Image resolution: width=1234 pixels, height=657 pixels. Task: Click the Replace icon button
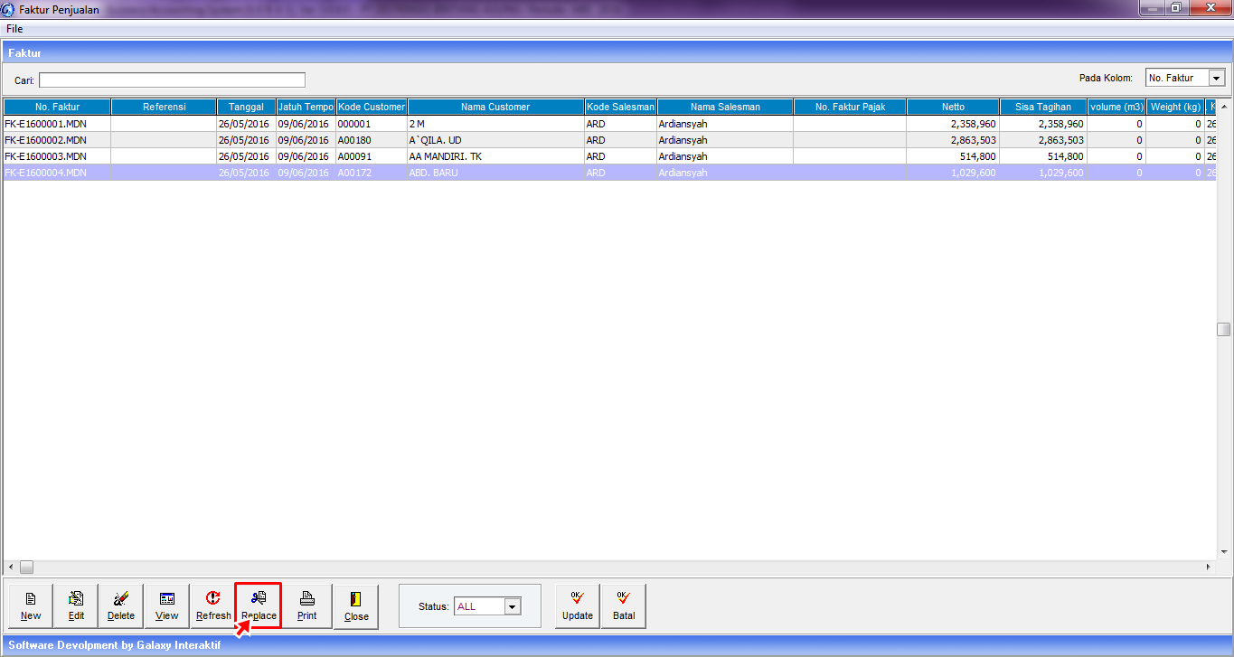259,606
